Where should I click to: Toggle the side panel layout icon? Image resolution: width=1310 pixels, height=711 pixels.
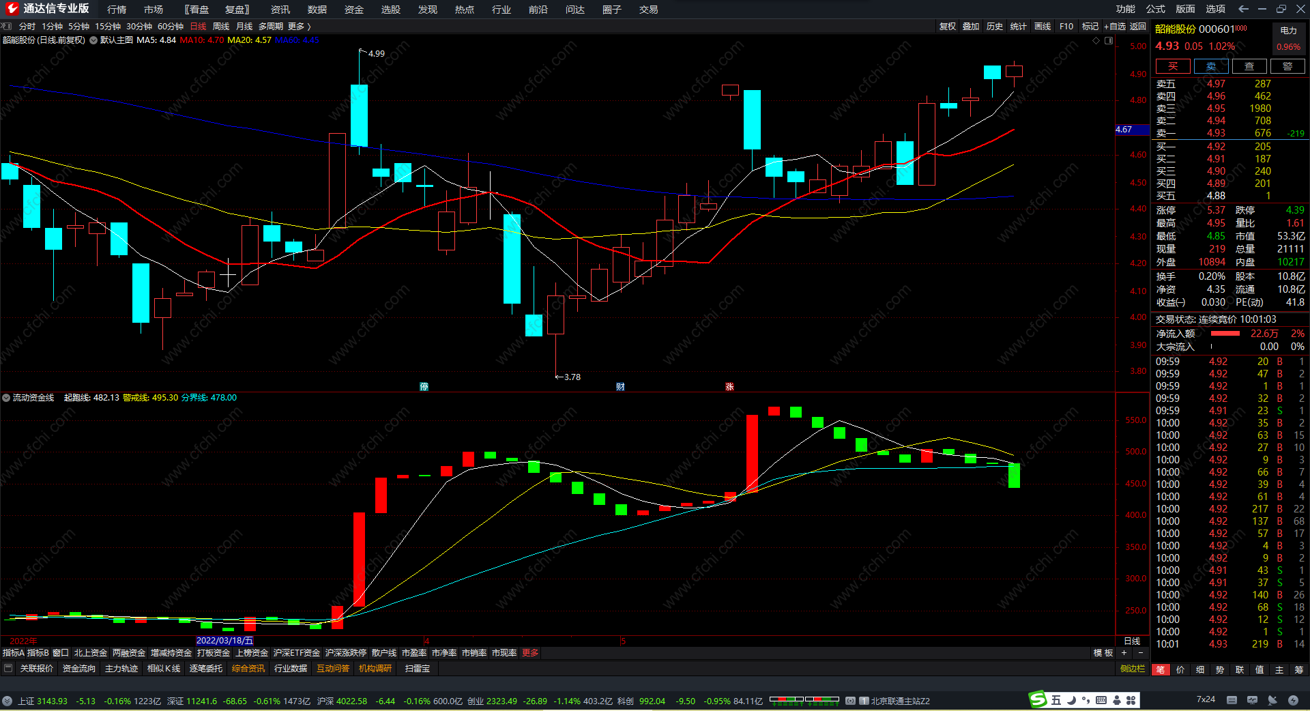coord(1109,41)
